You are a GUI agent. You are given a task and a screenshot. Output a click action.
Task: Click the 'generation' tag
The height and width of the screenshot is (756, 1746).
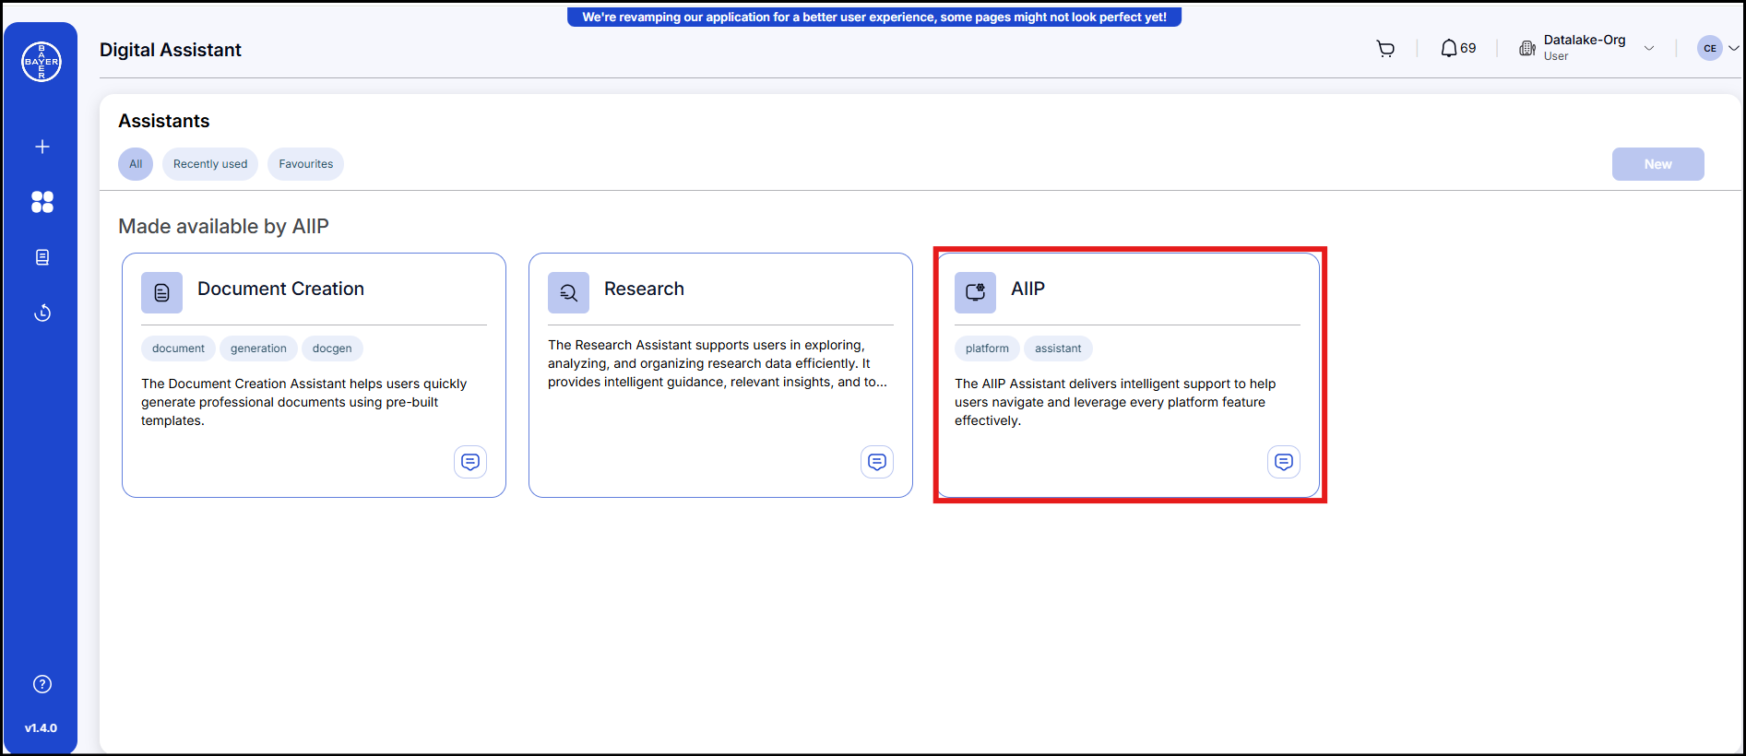click(258, 348)
